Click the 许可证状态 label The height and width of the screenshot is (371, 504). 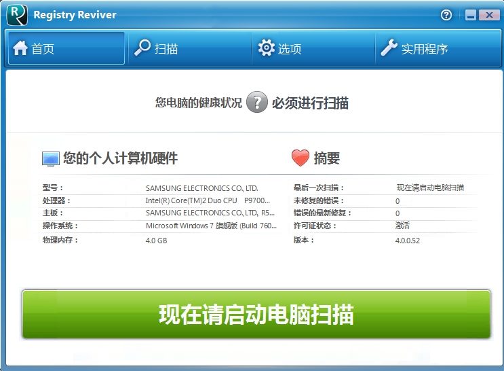pos(315,226)
